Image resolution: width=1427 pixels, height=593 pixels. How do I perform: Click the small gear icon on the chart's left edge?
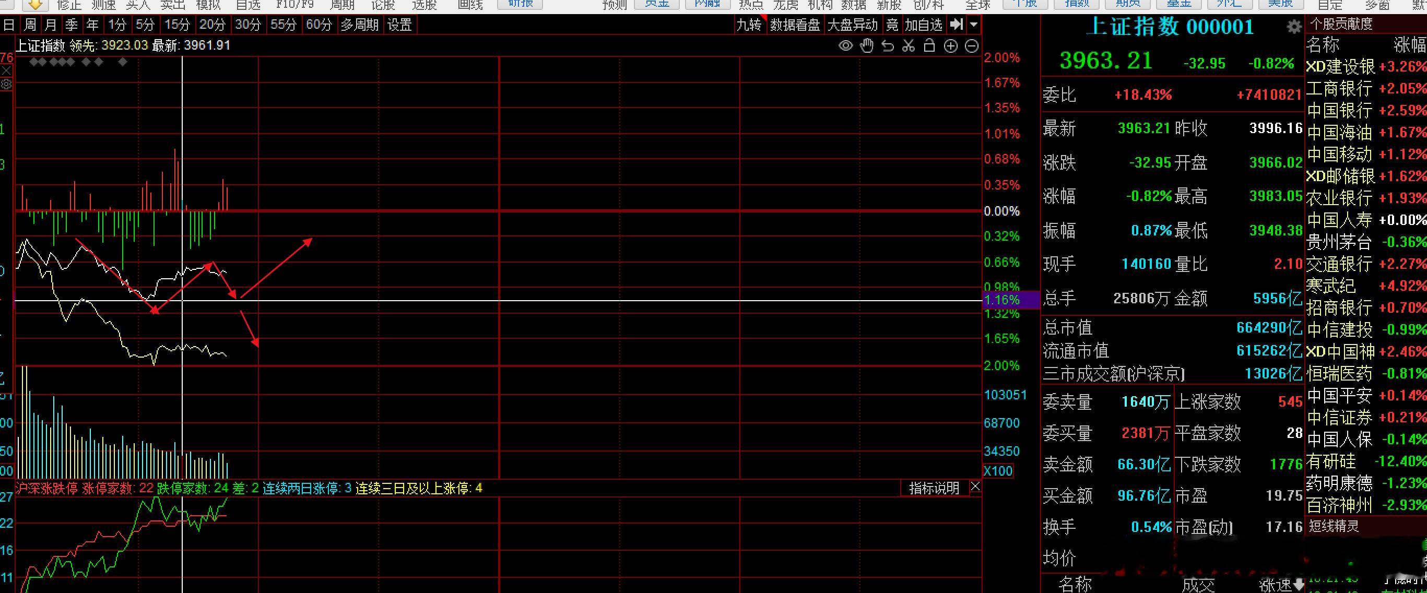[6, 85]
